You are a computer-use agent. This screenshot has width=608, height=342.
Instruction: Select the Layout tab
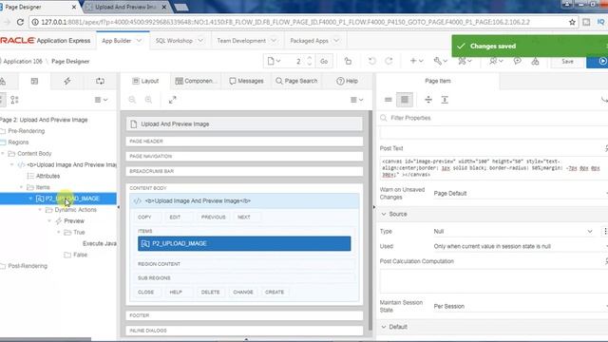pyautogui.click(x=145, y=81)
